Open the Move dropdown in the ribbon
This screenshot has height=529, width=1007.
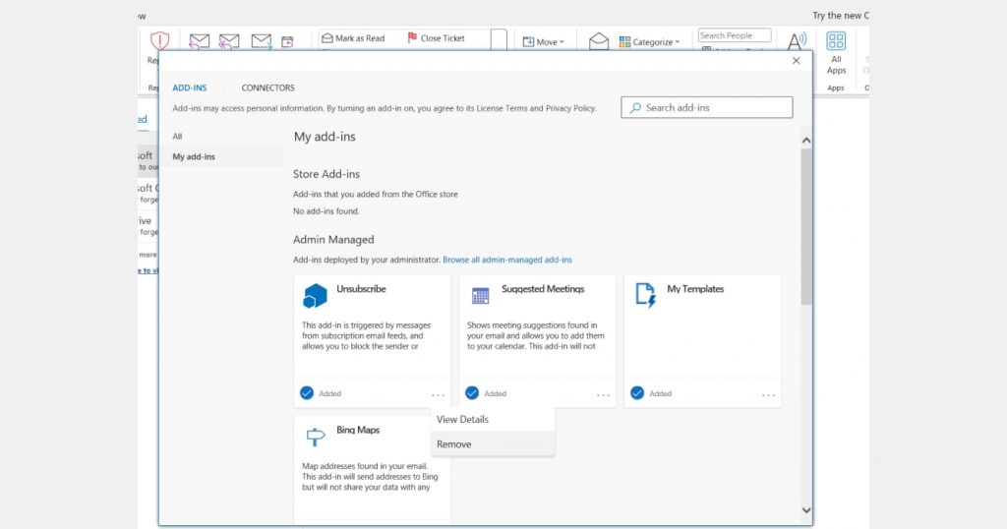[x=543, y=42]
